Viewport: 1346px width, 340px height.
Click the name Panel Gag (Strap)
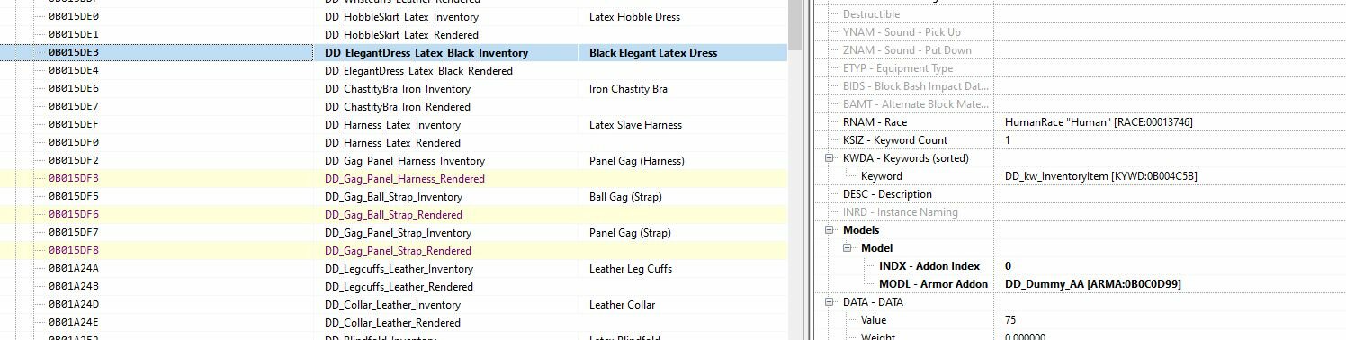(x=630, y=233)
